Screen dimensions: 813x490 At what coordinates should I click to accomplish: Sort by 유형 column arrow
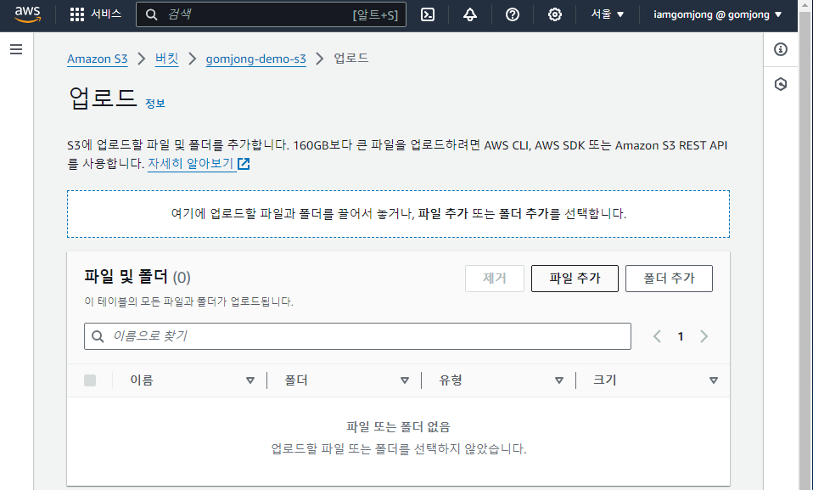(x=559, y=380)
